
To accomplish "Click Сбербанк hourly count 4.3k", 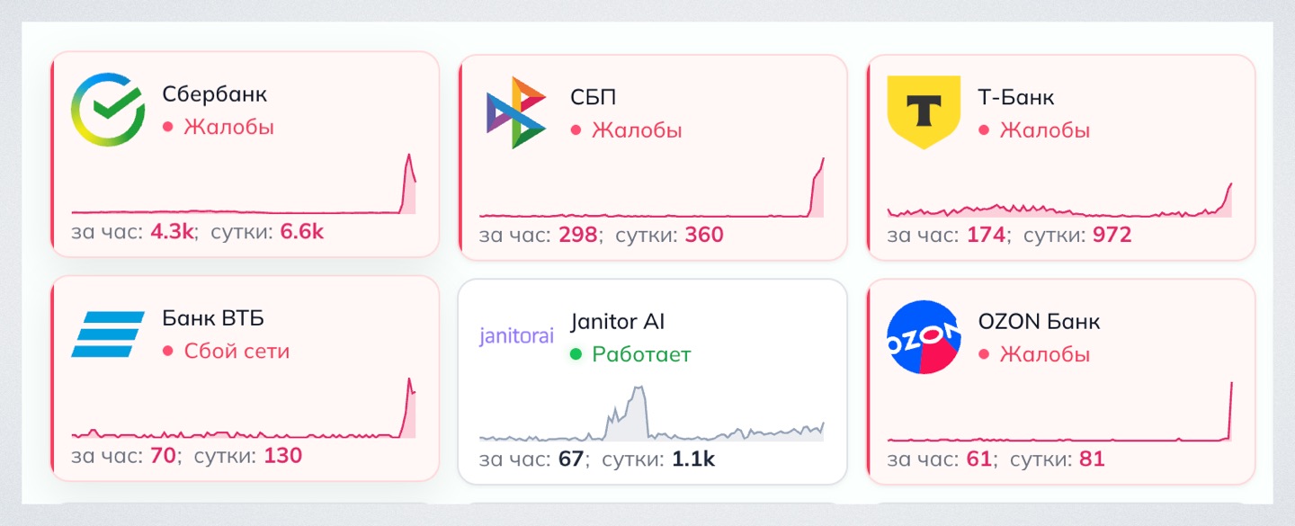I will pyautogui.click(x=172, y=231).
